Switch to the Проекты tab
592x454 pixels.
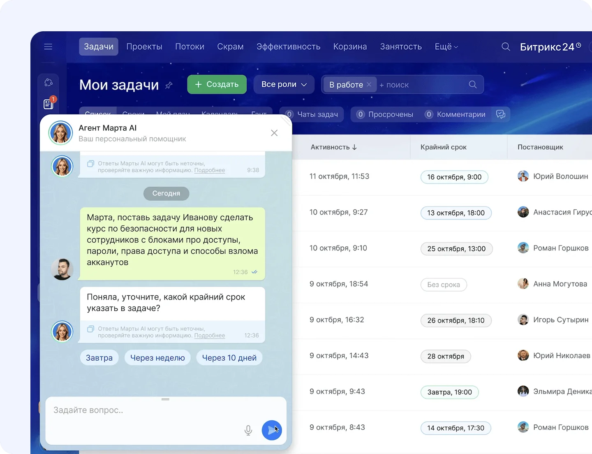tap(144, 47)
